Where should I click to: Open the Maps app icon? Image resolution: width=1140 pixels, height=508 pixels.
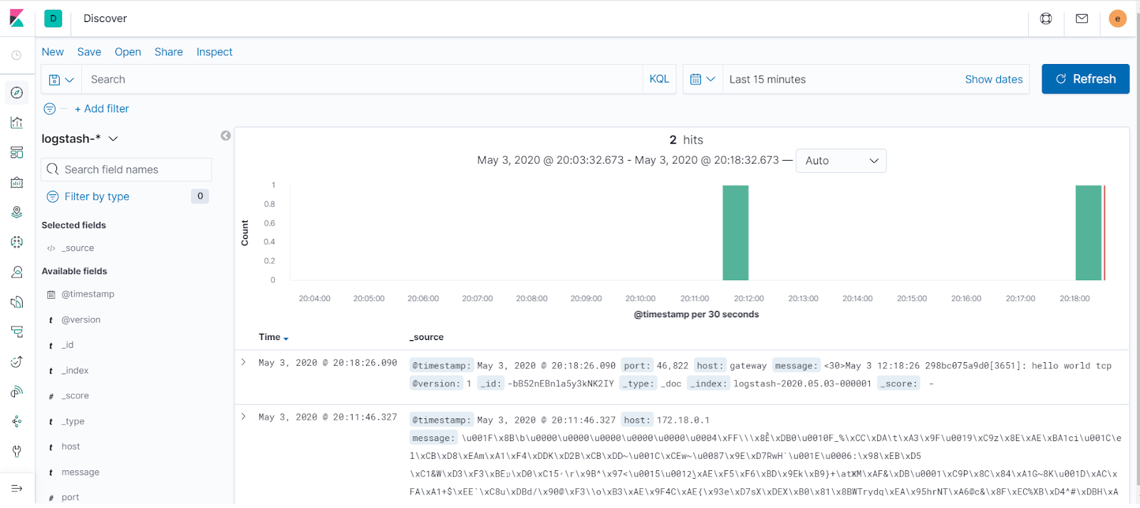click(x=17, y=212)
